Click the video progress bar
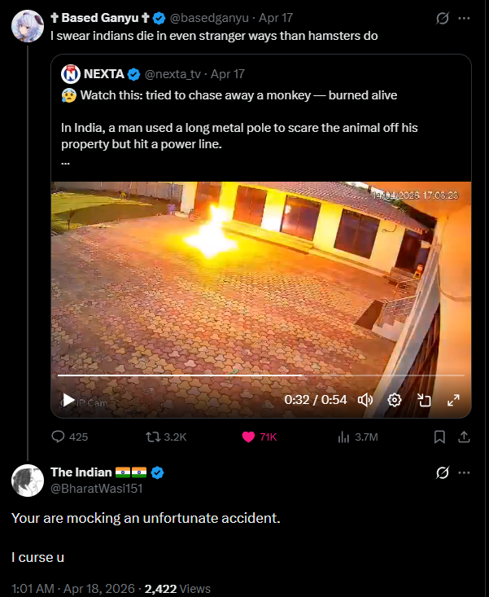The image size is (489, 597). (x=260, y=375)
